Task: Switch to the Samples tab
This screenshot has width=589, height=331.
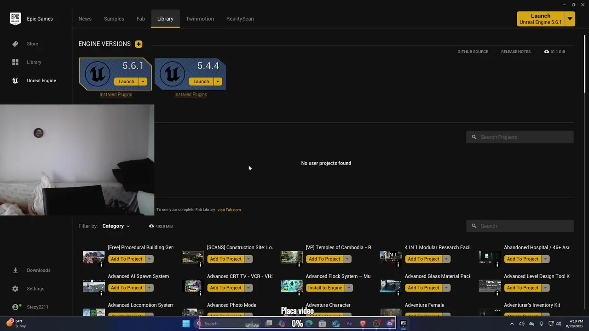Action: [x=114, y=19]
